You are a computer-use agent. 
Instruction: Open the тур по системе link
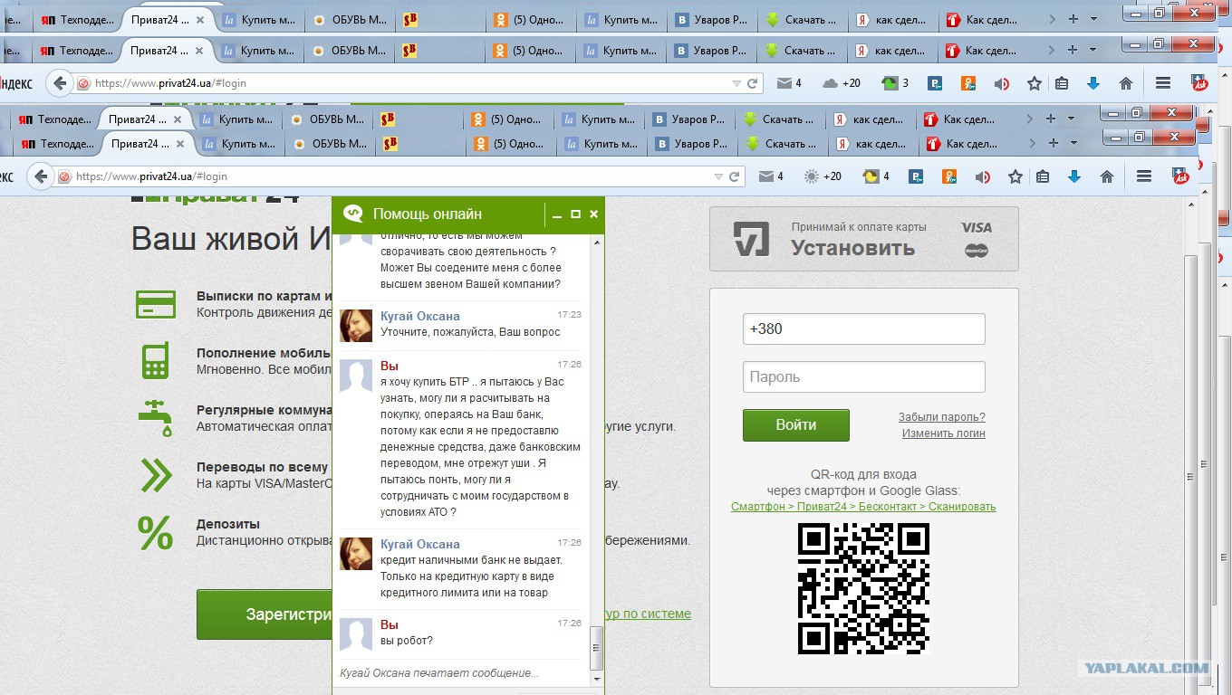(648, 614)
